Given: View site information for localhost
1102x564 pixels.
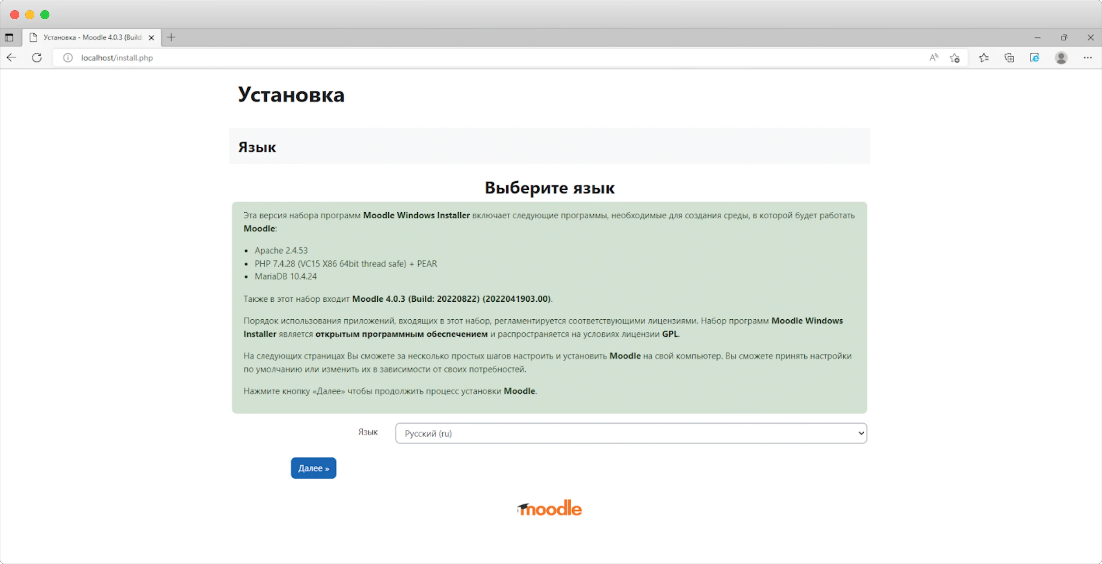Looking at the screenshot, I should 68,58.
